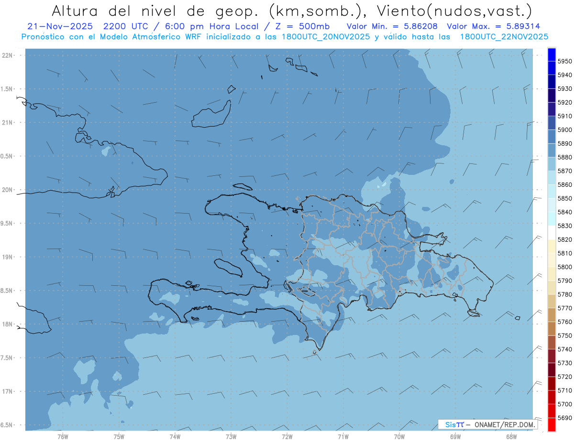Click the '17N' latitude axis label

point(8,391)
